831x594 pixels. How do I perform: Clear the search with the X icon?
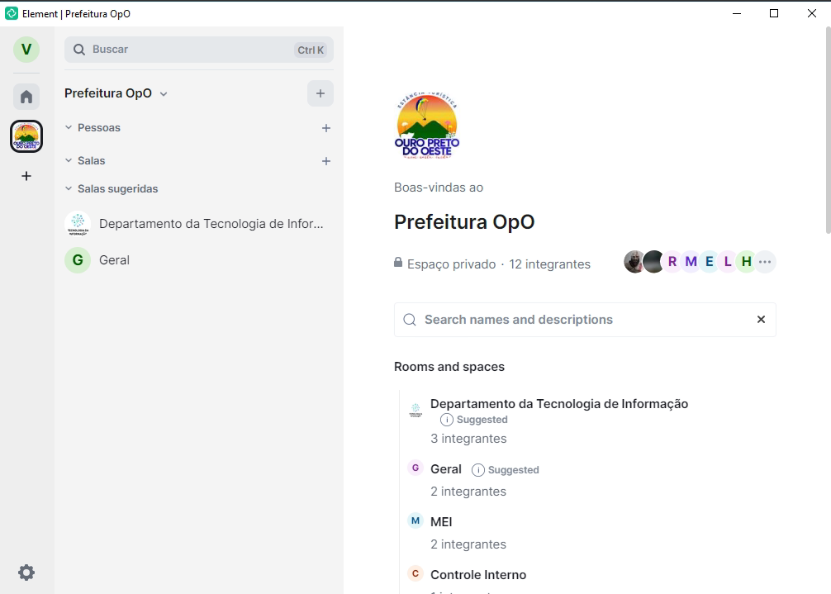[x=761, y=320]
